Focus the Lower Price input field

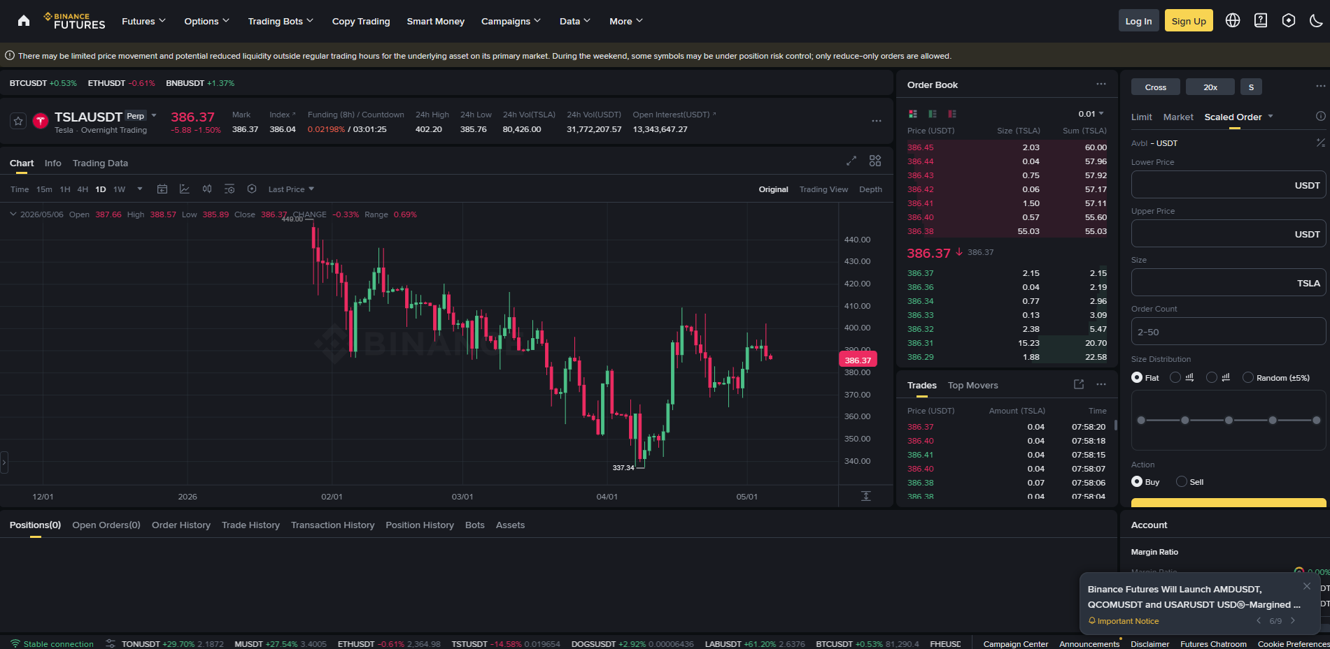pyautogui.click(x=1229, y=185)
